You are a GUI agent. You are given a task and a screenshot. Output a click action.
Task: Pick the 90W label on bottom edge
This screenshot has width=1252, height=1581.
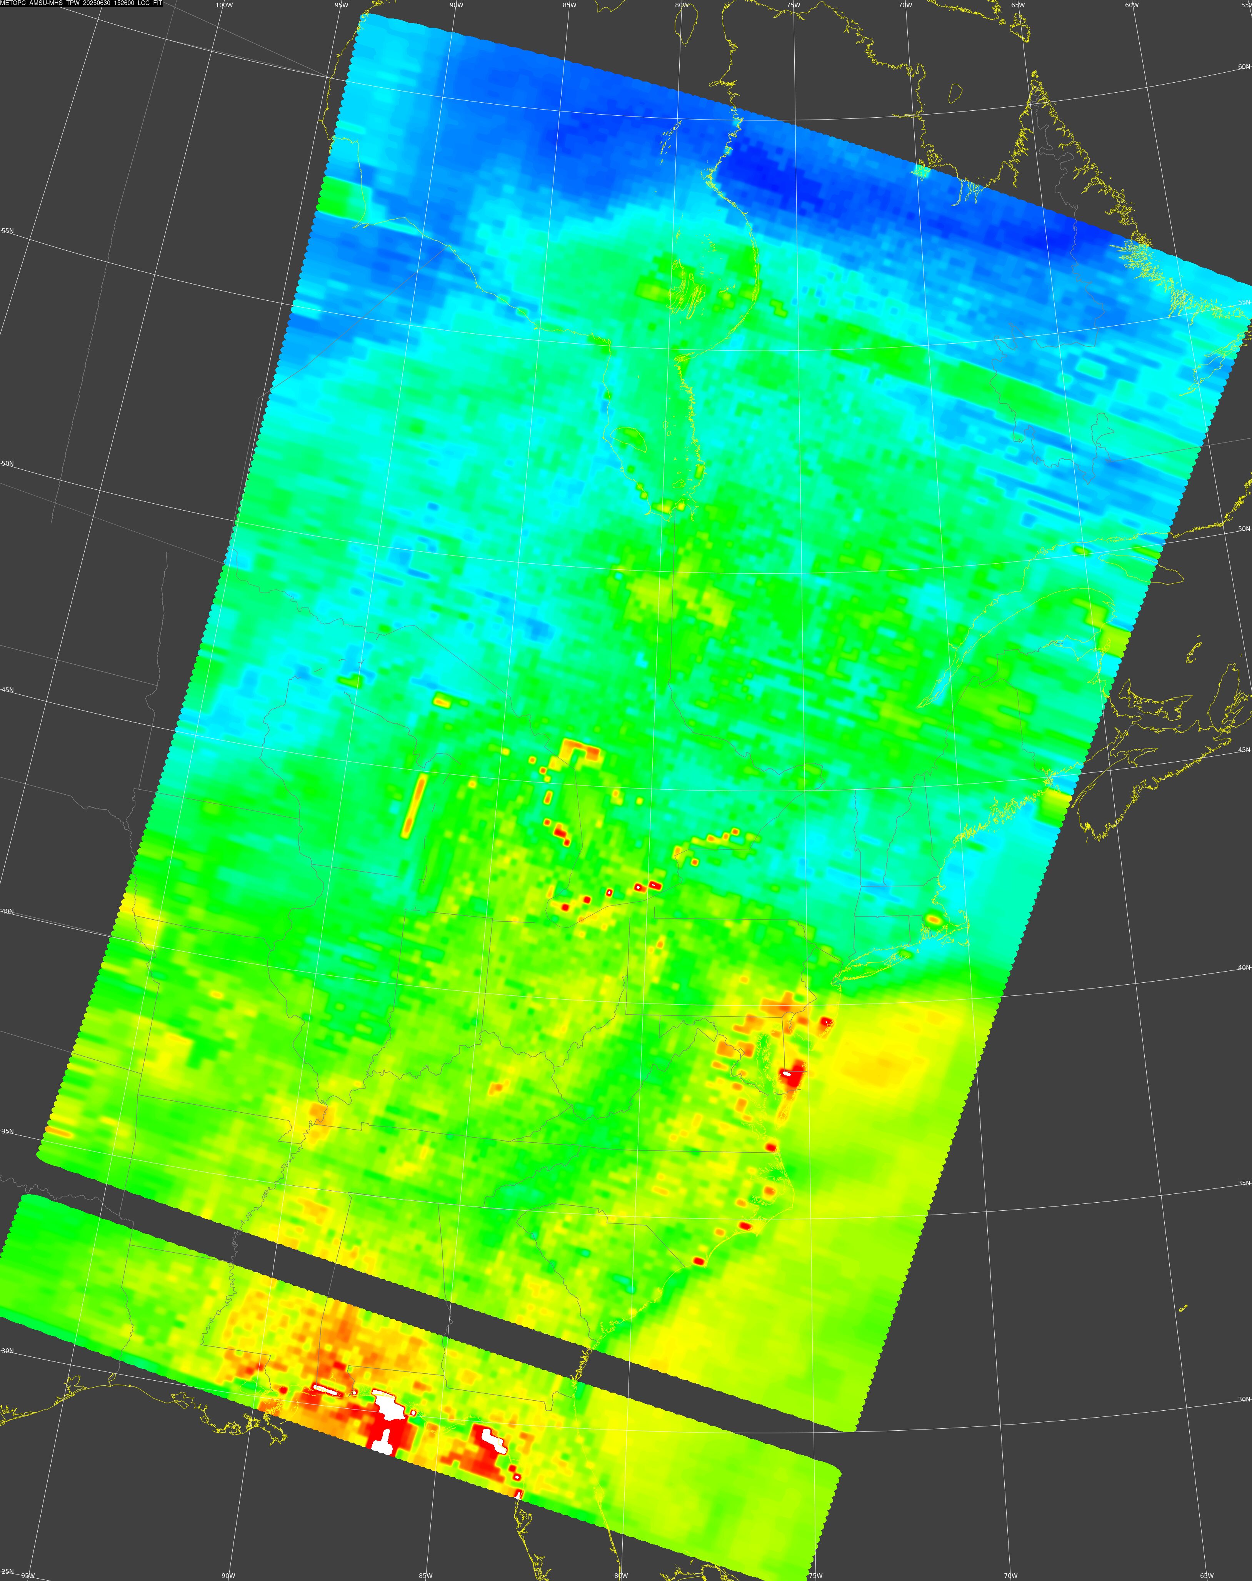click(x=228, y=1576)
